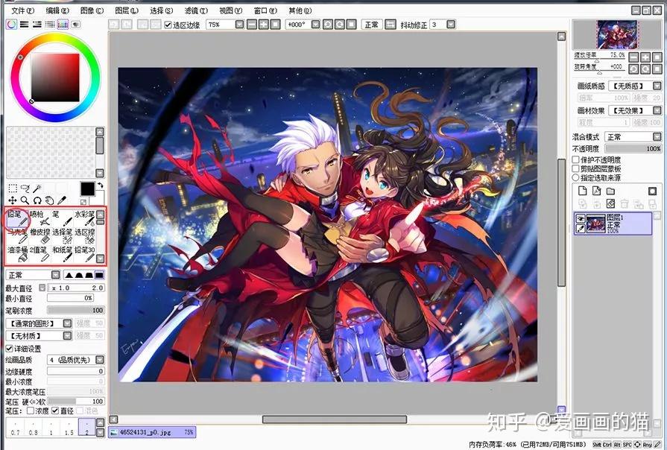
Task: Open the rotation angle +000° dropdown
Action: coord(315,25)
